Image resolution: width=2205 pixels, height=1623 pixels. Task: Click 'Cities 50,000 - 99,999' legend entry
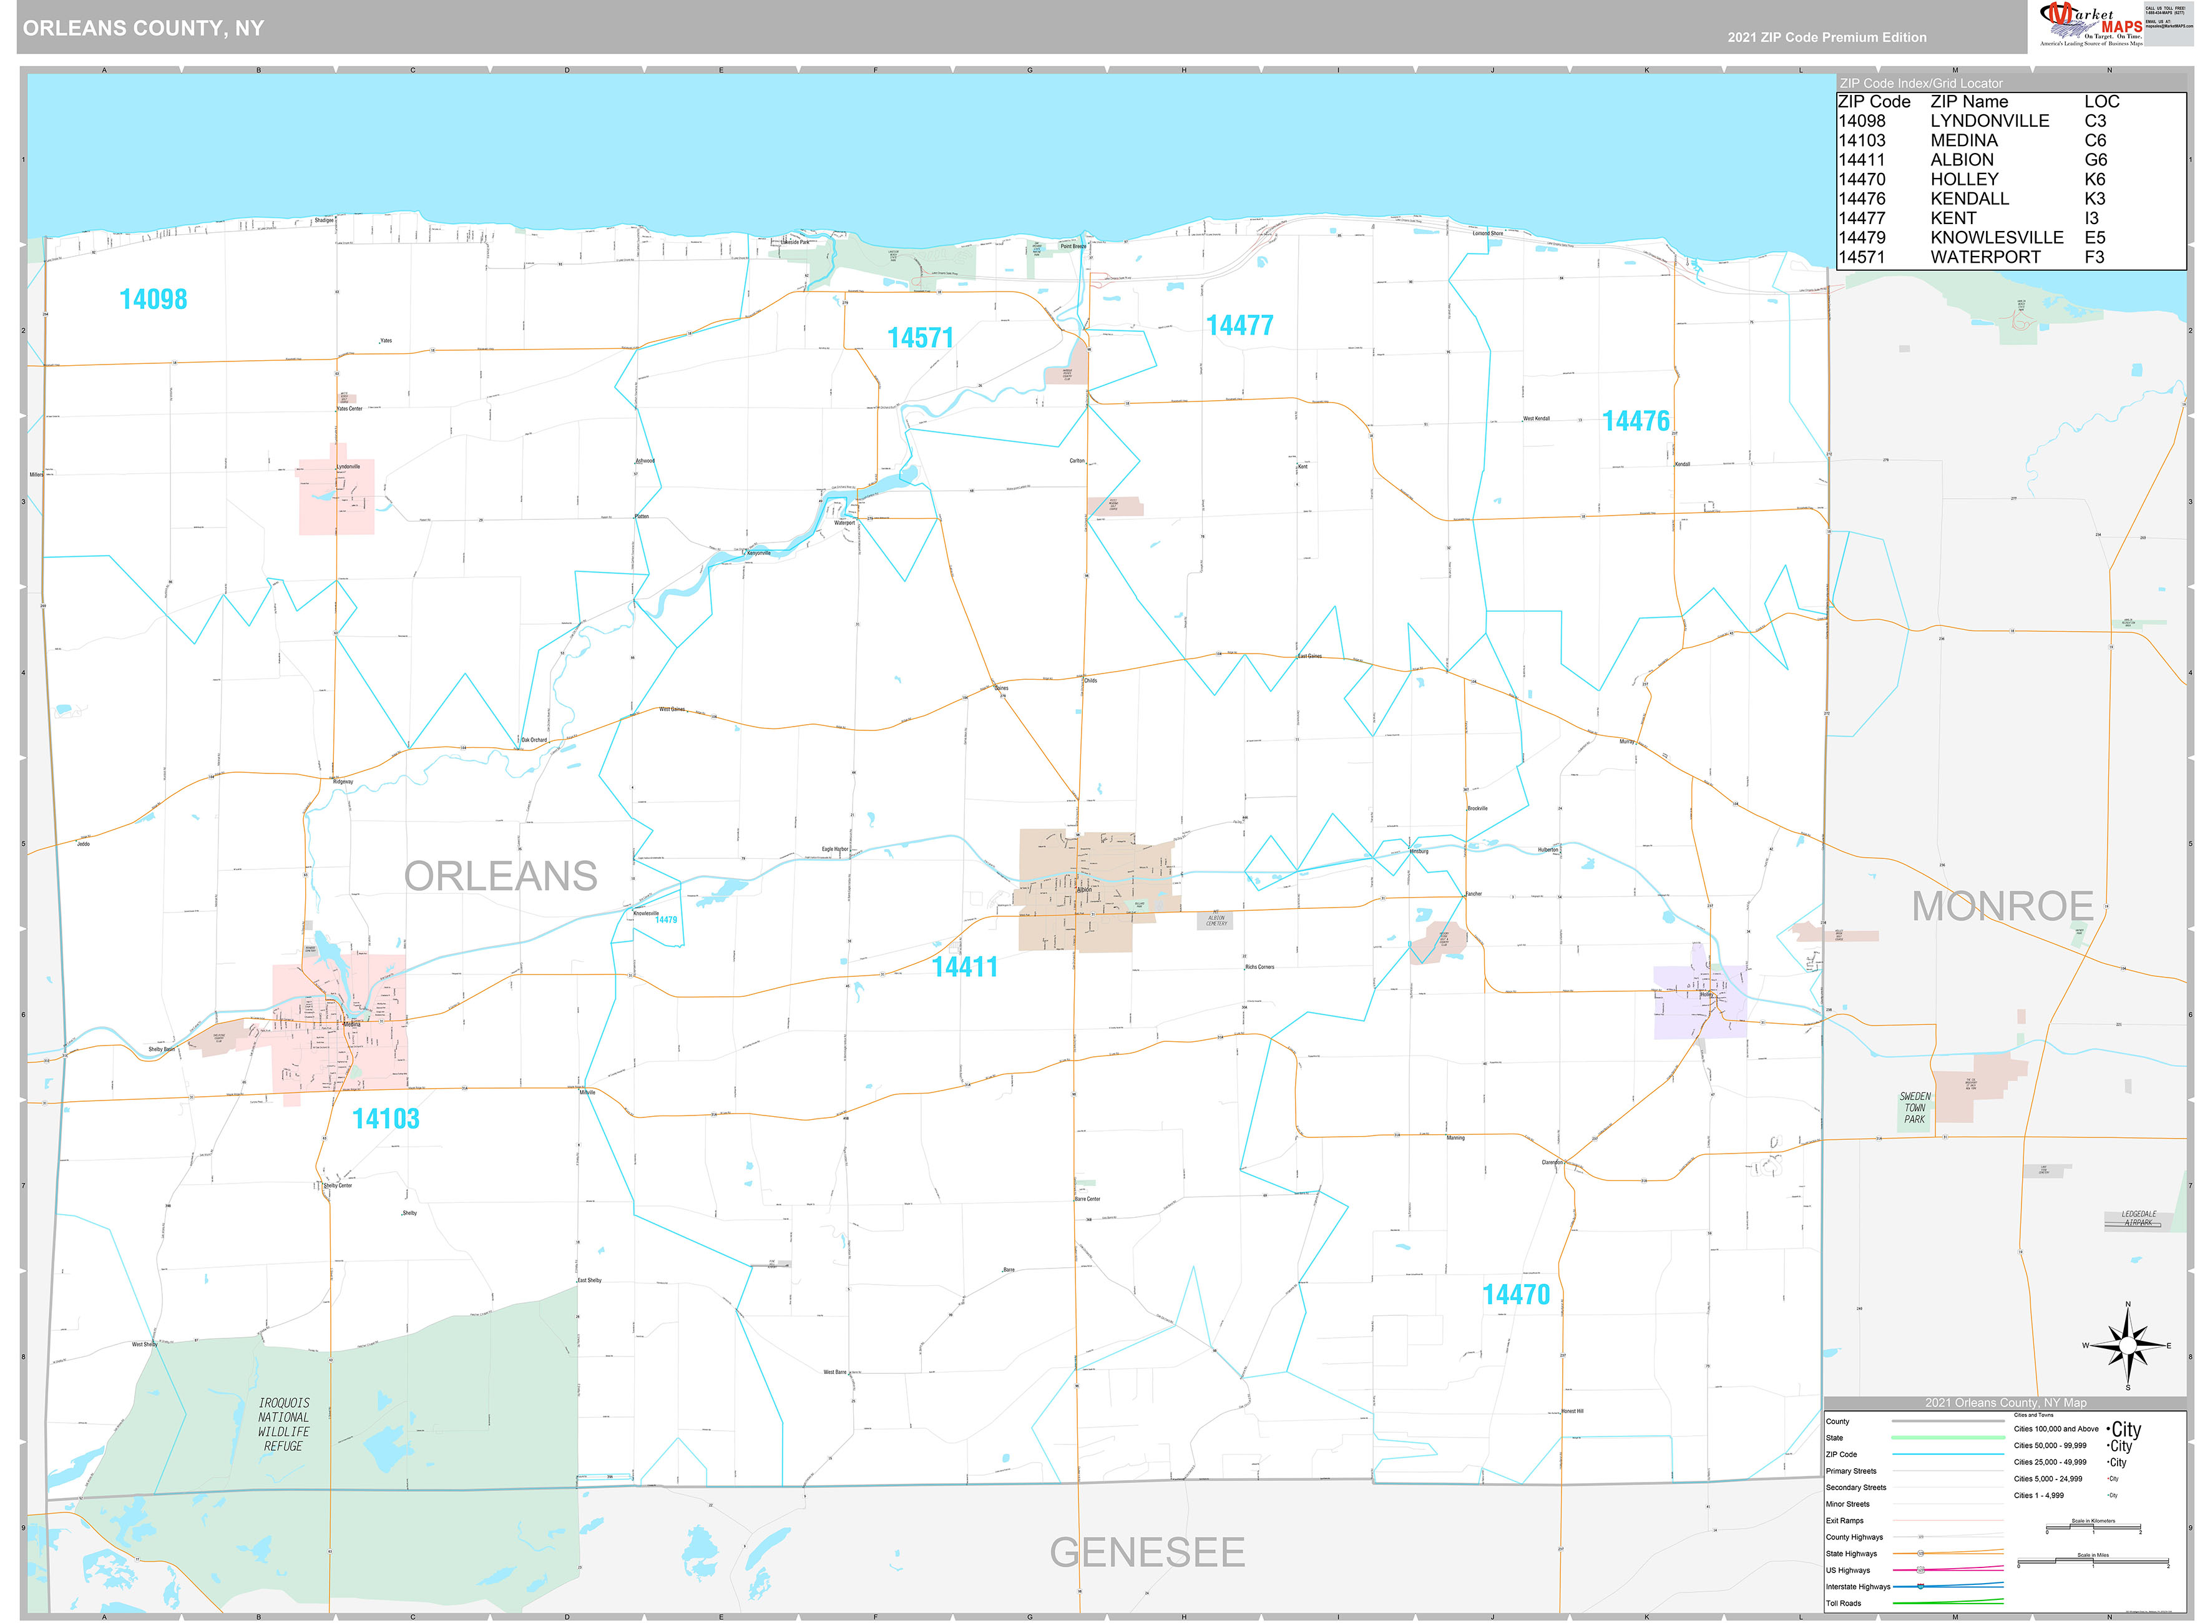coord(2050,1445)
